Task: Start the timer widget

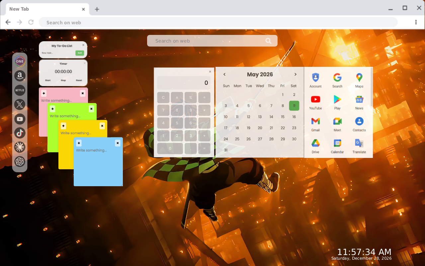Action: coord(48,80)
